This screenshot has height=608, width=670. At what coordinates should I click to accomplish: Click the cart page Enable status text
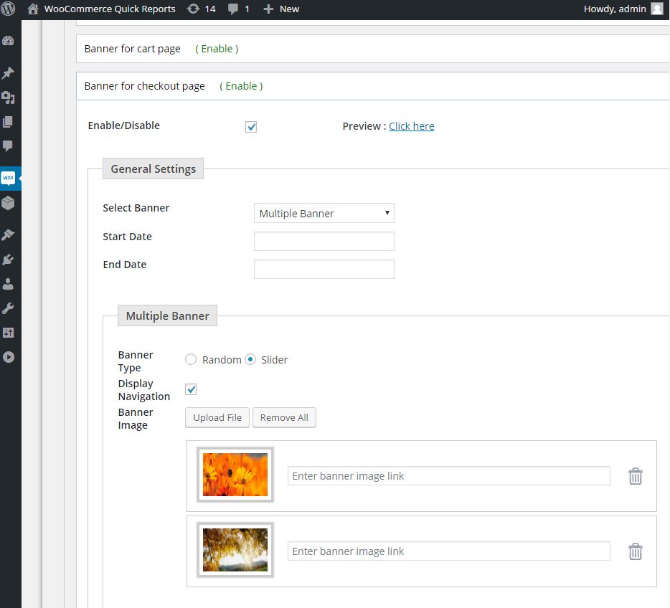click(217, 49)
